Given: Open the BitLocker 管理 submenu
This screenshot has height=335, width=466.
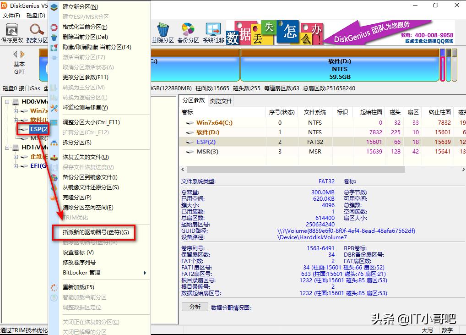Looking at the screenshot, I should (82, 273).
